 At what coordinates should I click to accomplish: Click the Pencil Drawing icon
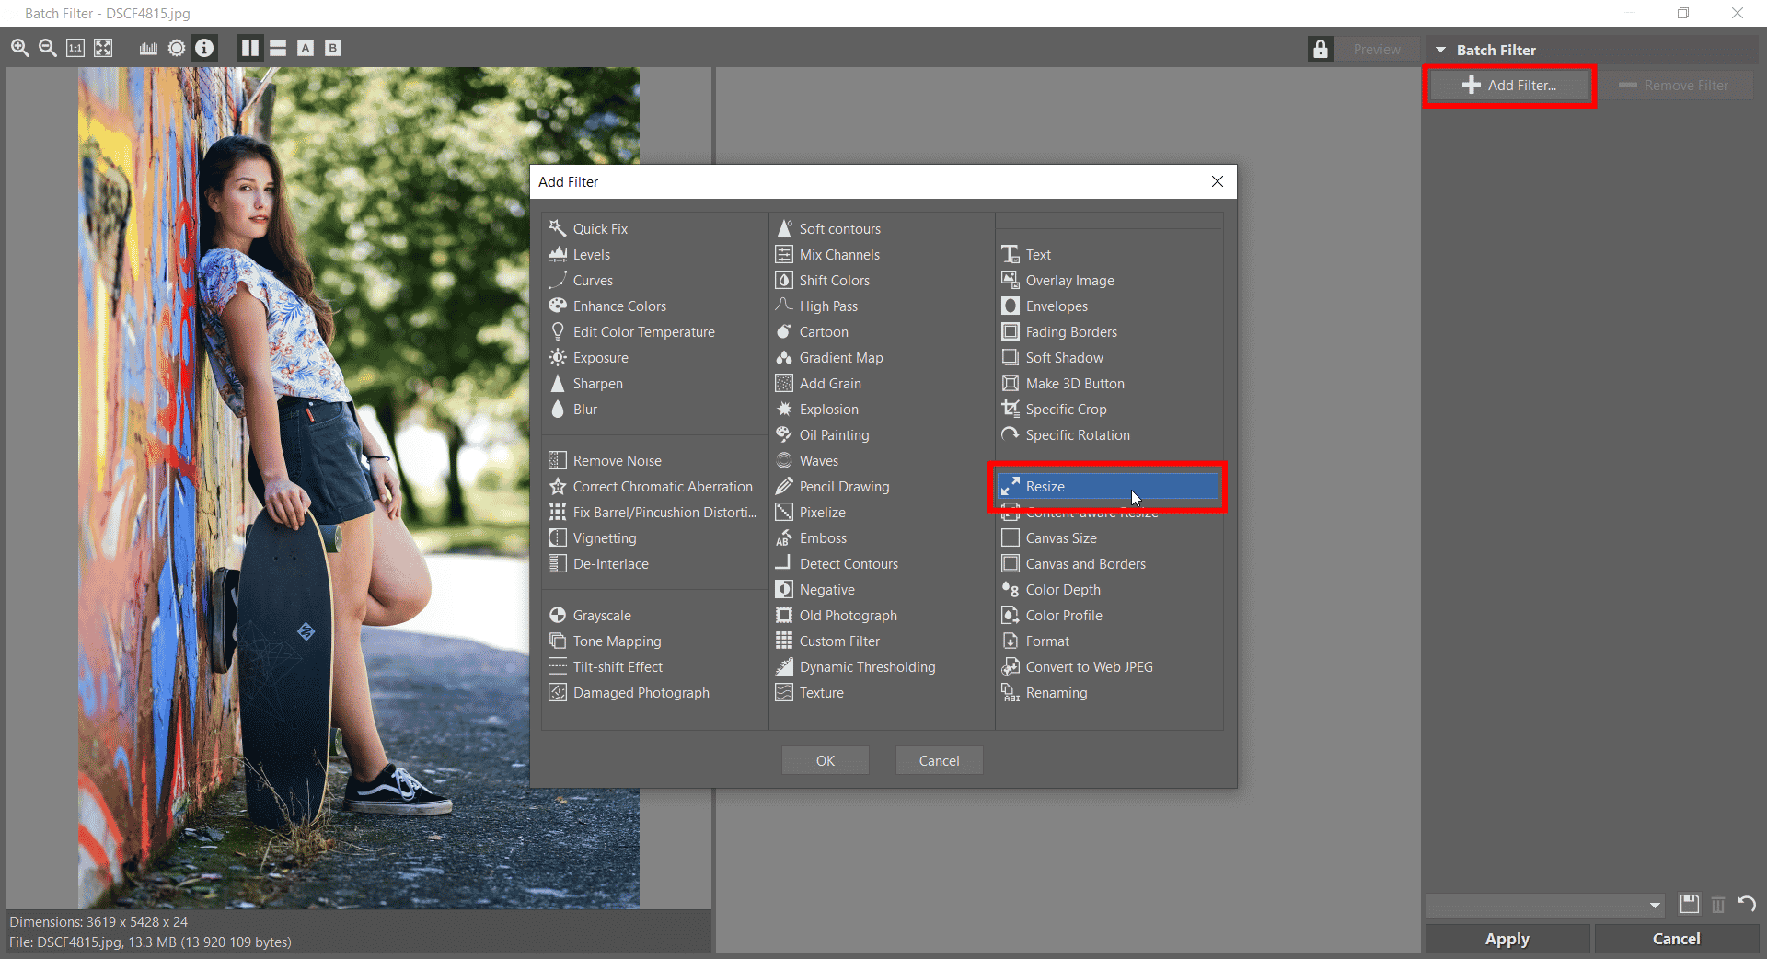[x=784, y=486]
